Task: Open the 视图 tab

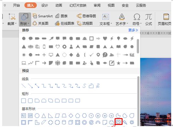Action: pyautogui.click(x=111, y=5)
